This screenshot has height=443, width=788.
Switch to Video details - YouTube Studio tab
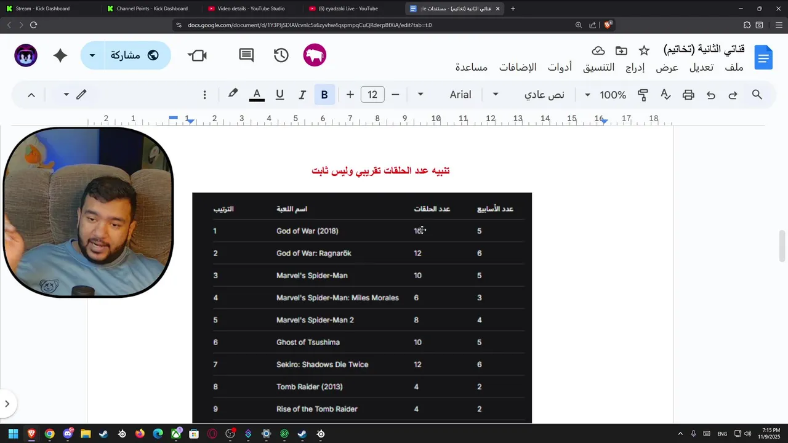(250, 9)
